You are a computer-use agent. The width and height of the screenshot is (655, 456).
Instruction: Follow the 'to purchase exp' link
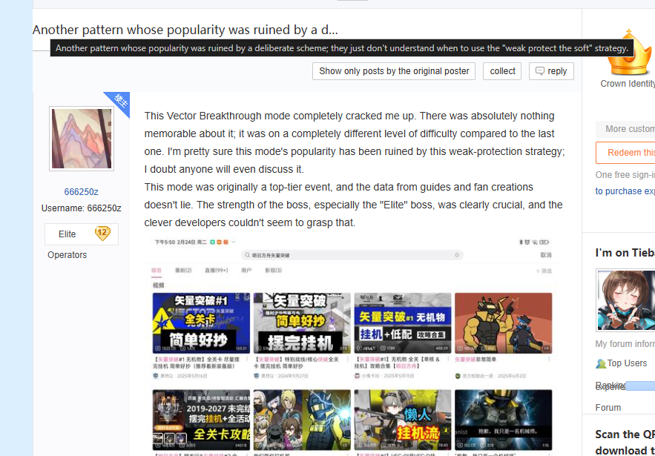[625, 191]
